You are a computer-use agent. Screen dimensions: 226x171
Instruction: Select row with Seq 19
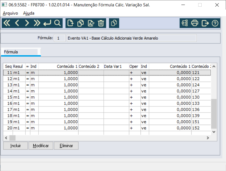[107, 122]
